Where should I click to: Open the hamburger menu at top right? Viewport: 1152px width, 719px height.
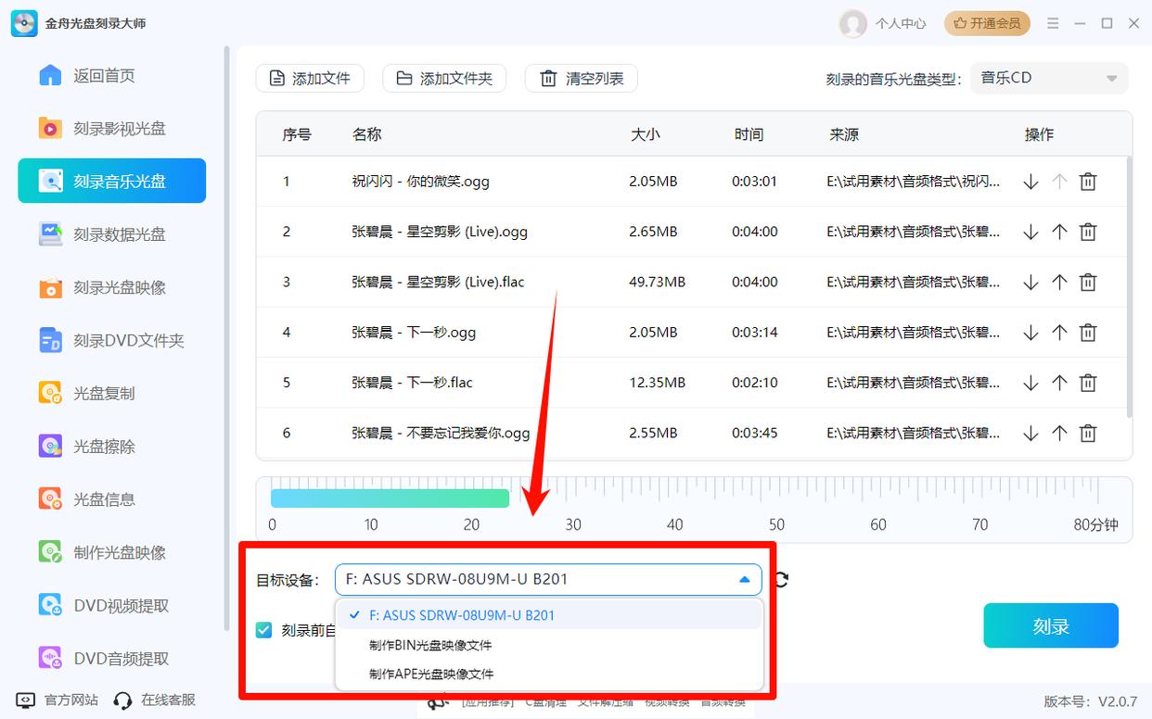tap(1053, 23)
